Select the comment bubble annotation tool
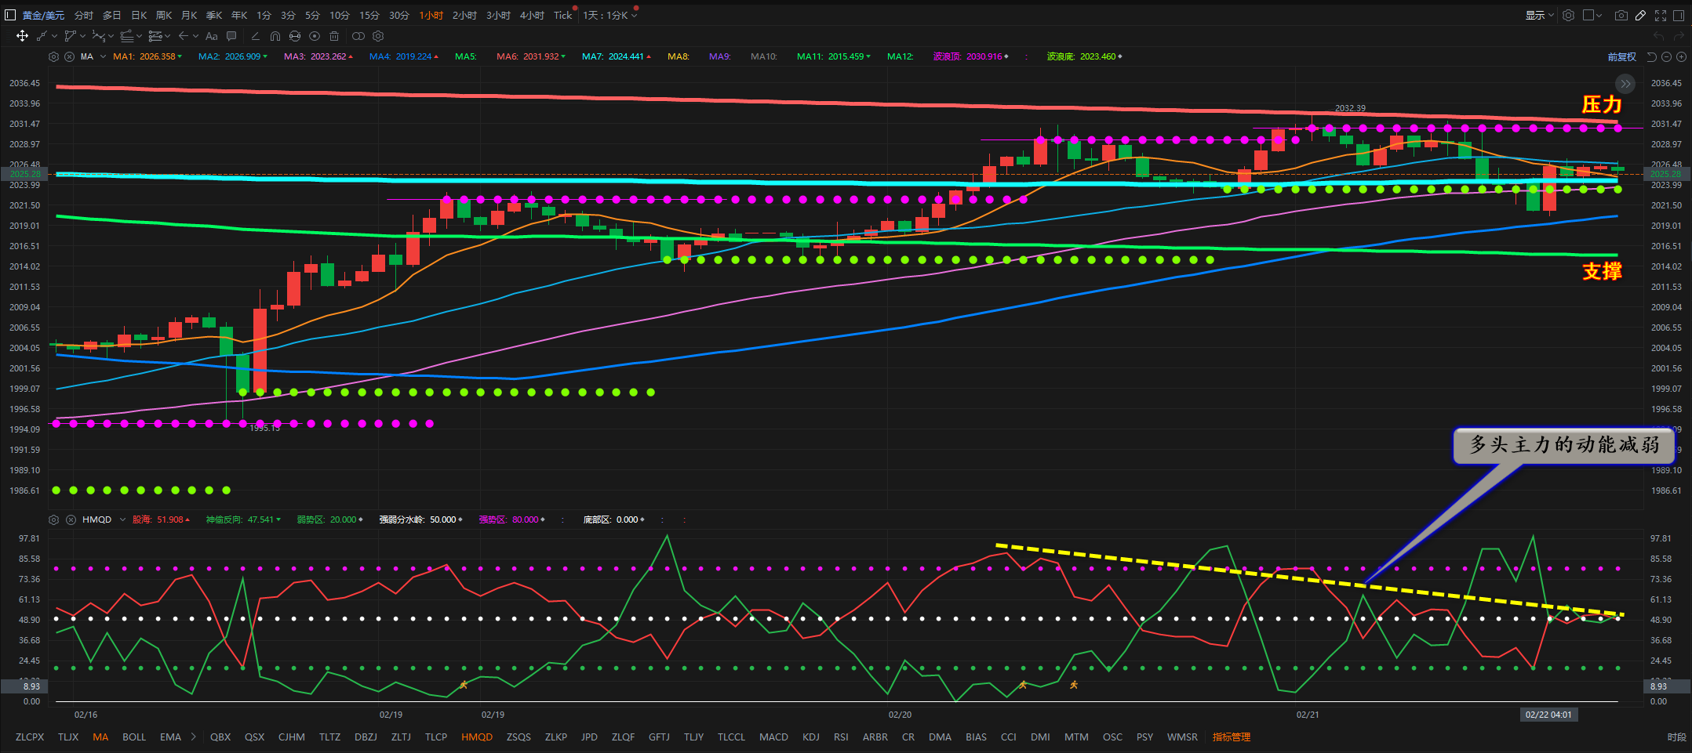Image resolution: width=1692 pixels, height=753 pixels. [231, 36]
